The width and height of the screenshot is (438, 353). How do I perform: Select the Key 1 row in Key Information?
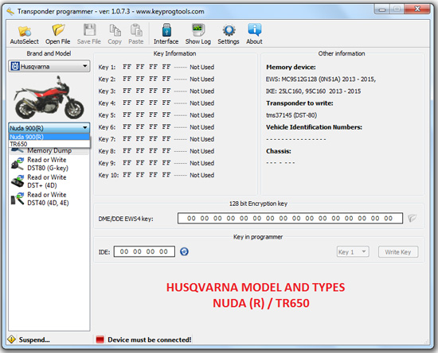click(156, 68)
